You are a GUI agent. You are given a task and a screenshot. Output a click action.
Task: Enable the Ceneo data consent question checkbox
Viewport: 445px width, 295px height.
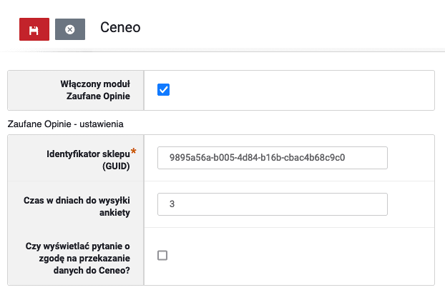[x=162, y=255]
